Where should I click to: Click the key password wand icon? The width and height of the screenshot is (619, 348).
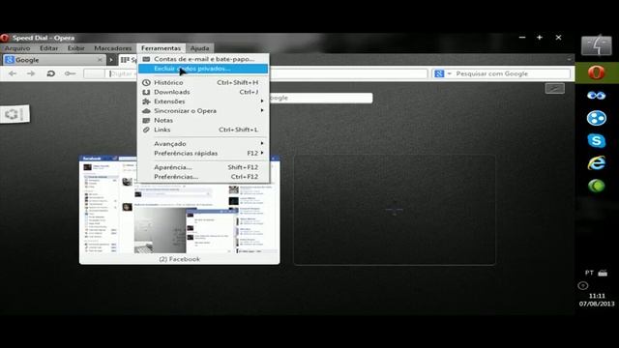pos(70,73)
